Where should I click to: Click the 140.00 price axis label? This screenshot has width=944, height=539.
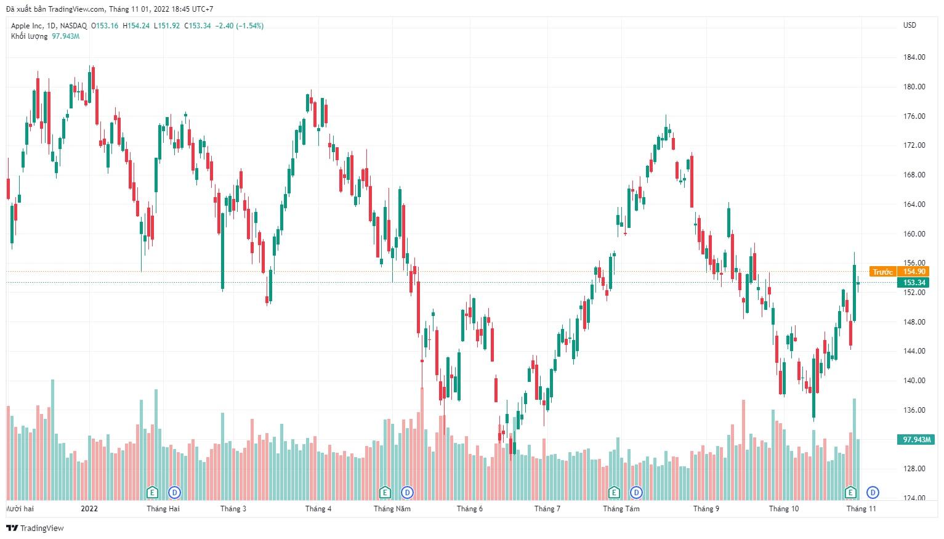pos(914,381)
